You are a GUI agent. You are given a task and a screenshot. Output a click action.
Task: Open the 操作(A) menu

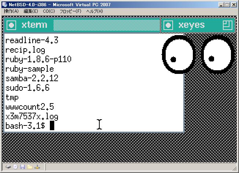click(x=11, y=11)
